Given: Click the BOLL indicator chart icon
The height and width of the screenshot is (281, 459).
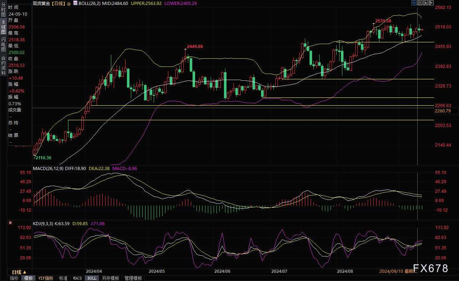Looking at the screenshot, I should tap(75, 3).
